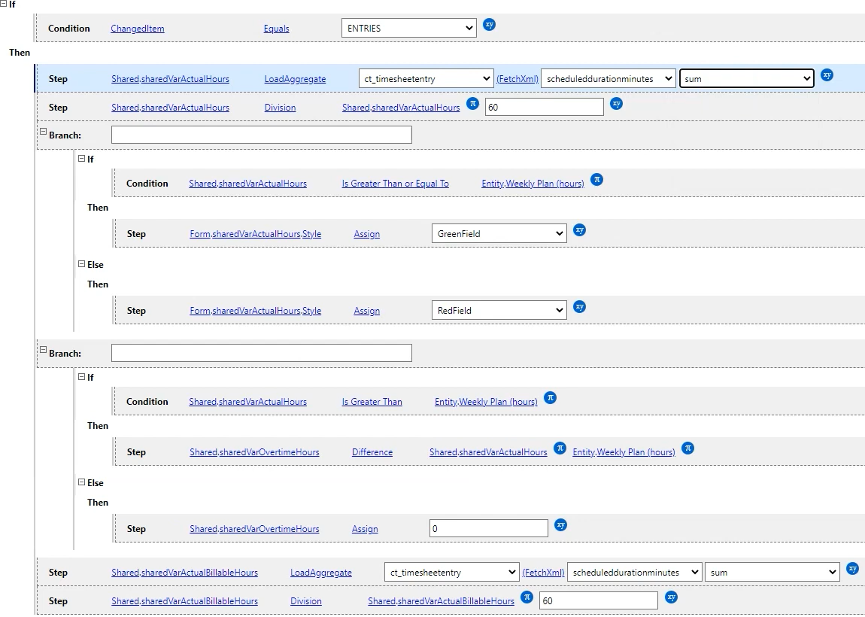
Task: Click second Branch name input field
Action: 262,353
